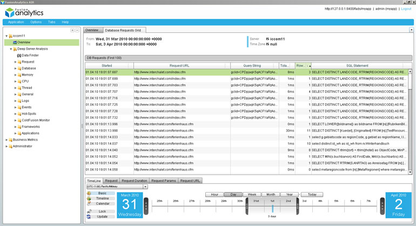The width and height of the screenshot is (416, 226).
Task: Click the Applications folder icon
Action: point(19,133)
